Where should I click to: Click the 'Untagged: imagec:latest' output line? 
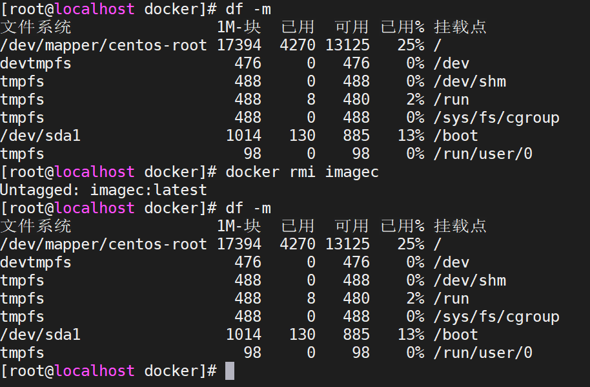click(103, 190)
